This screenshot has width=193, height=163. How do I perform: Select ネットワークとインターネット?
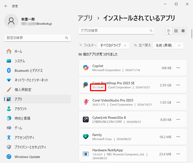click(x=37, y=80)
